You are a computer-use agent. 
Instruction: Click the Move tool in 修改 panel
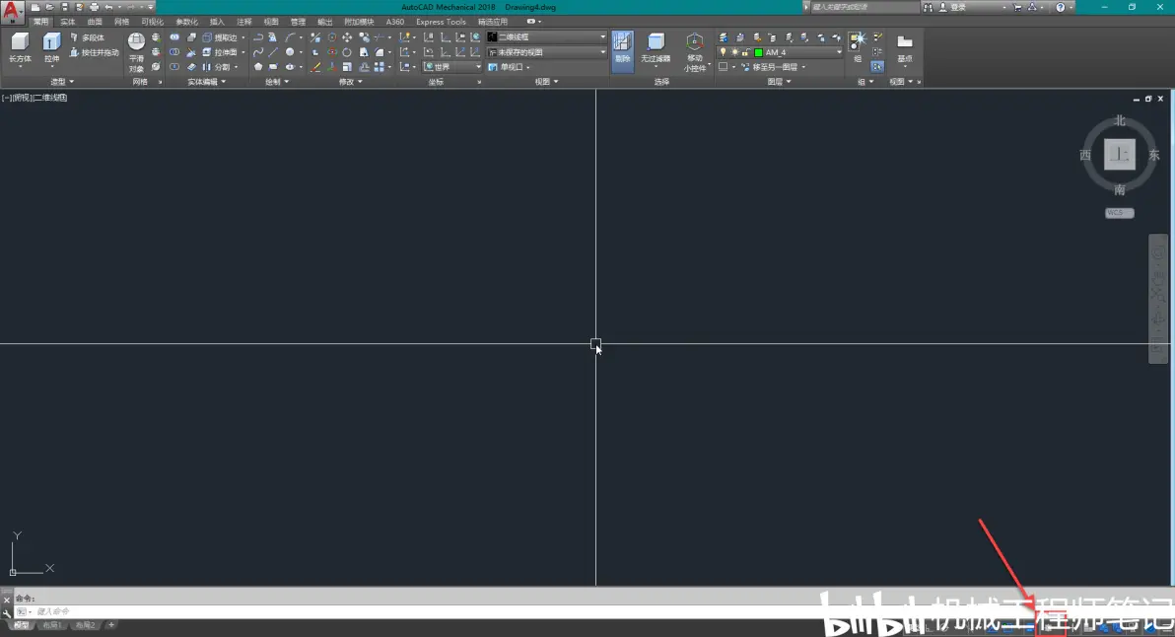tap(347, 37)
